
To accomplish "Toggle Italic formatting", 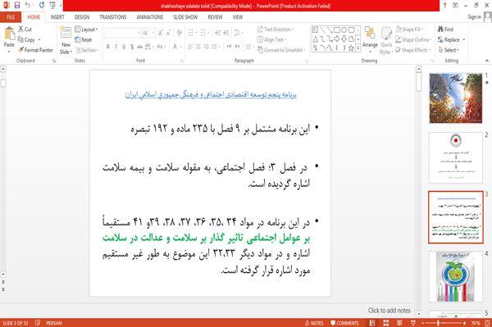I will click(116, 47).
